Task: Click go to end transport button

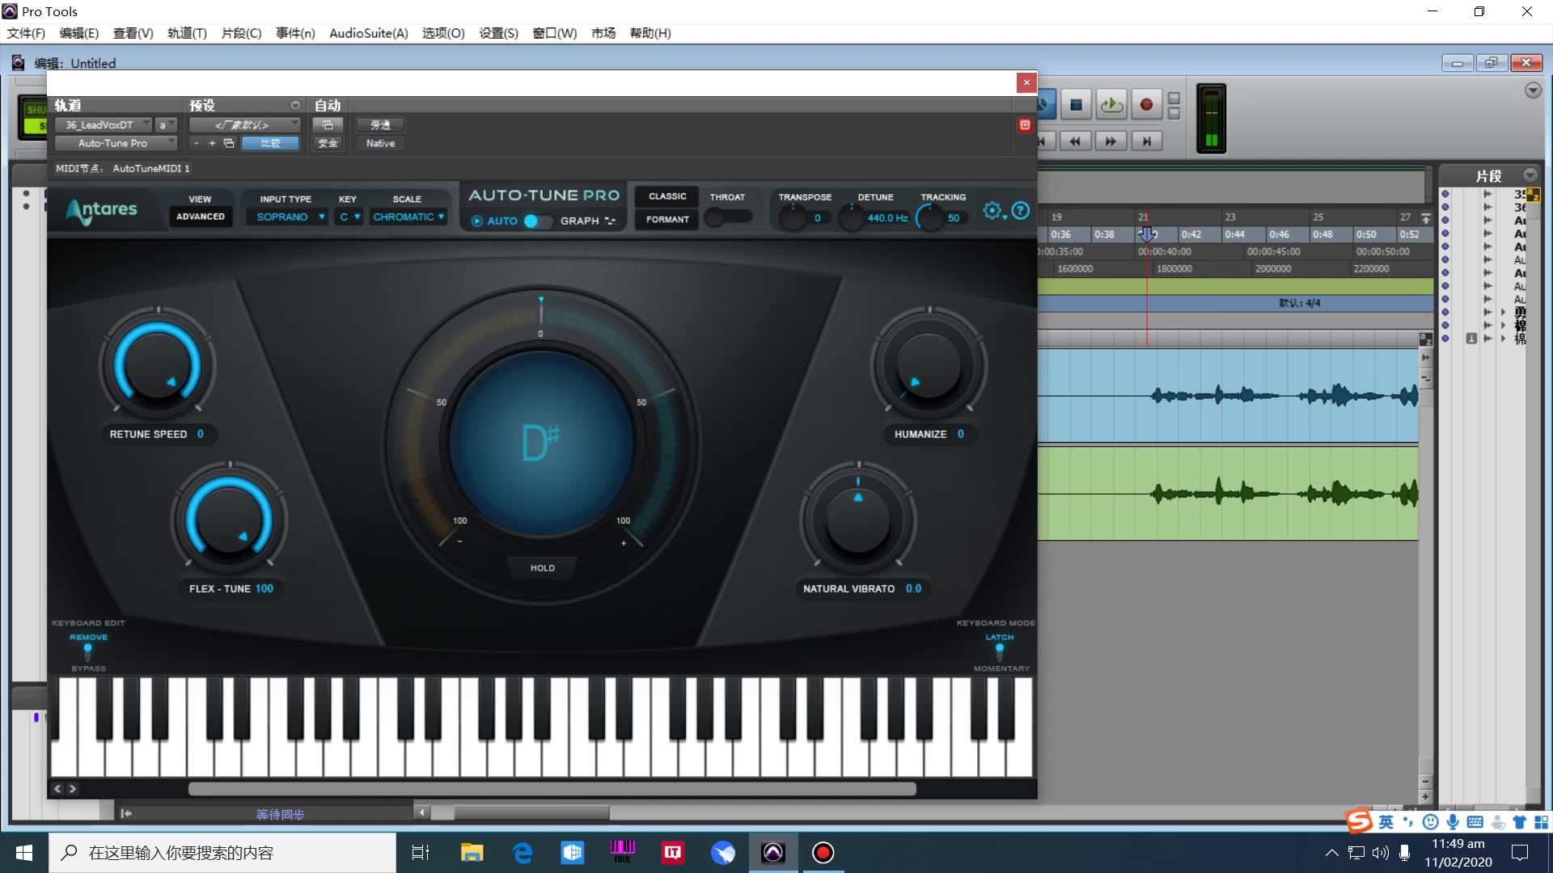Action: point(1146,141)
